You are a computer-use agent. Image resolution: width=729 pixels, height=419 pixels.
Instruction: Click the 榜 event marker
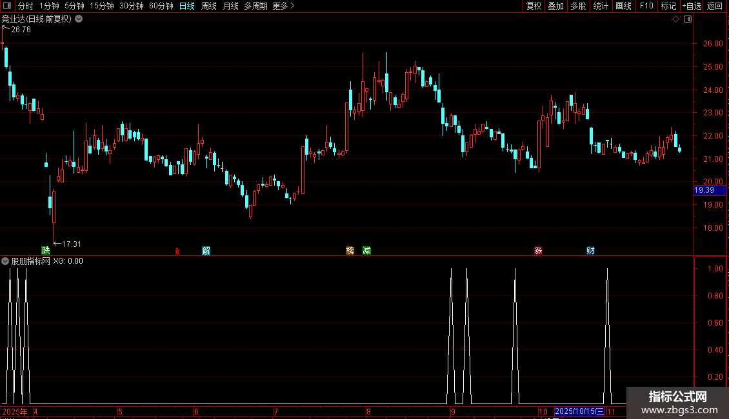[x=350, y=251]
